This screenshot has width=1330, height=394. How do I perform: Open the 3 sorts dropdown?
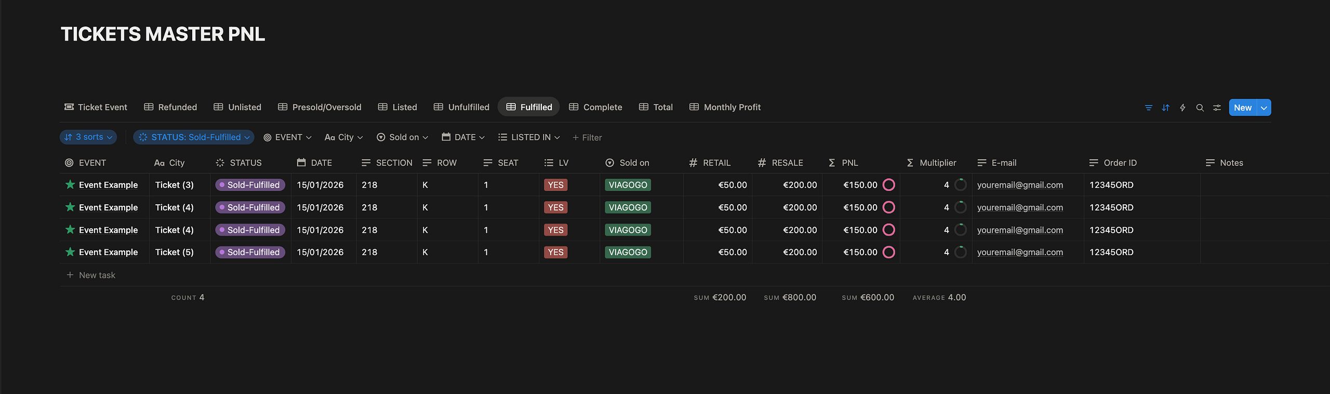(x=88, y=137)
